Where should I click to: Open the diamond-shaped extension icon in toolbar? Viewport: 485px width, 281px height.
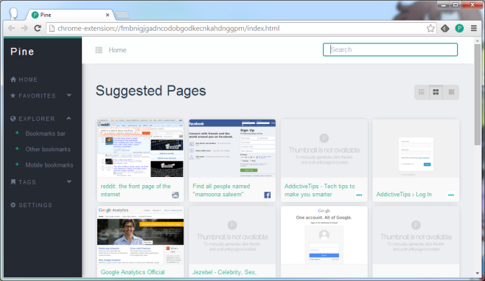444,29
